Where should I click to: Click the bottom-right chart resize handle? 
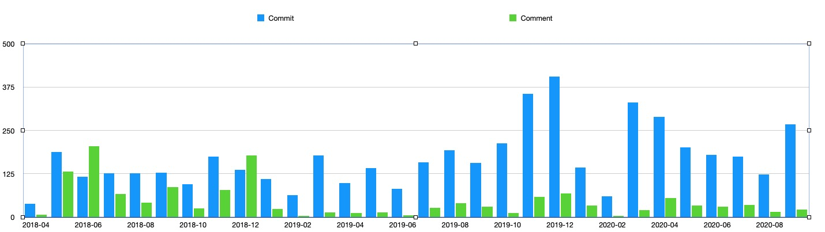coord(809,217)
